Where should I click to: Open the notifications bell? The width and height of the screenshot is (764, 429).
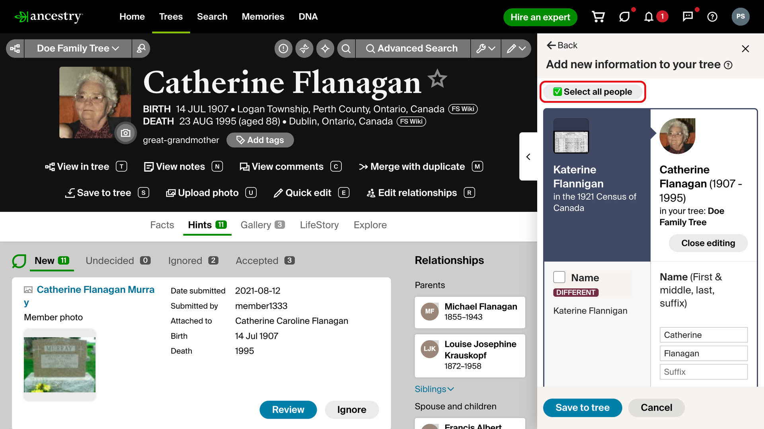[649, 17]
